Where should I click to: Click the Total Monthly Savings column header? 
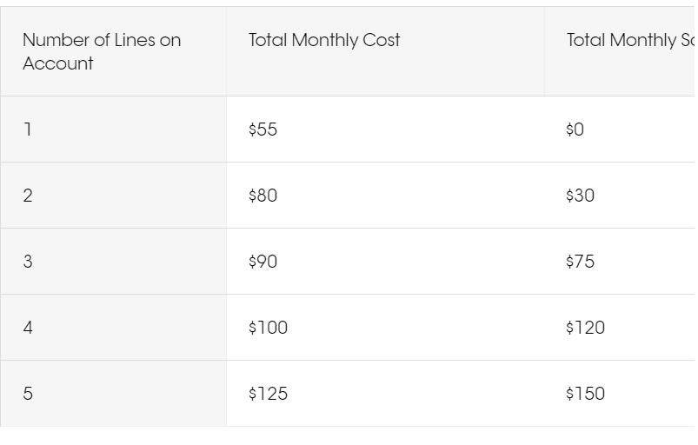(x=620, y=51)
